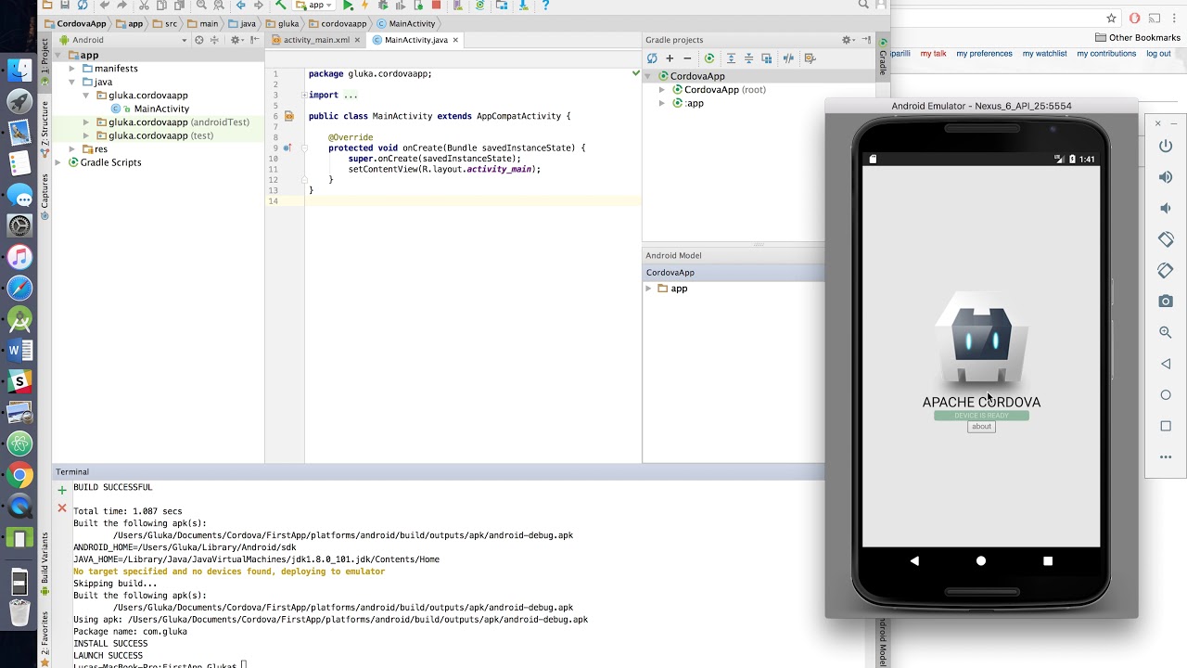The width and height of the screenshot is (1187, 668).
Task: Click the Cut scissors icon in toolbar
Action: click(x=144, y=5)
